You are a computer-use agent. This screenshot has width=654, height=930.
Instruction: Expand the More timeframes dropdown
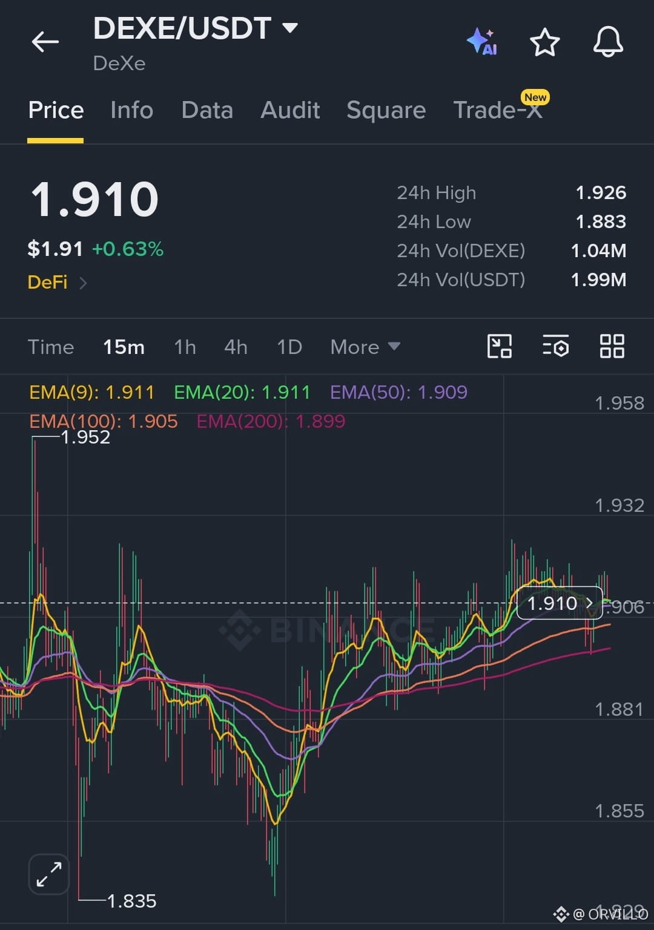tap(365, 347)
